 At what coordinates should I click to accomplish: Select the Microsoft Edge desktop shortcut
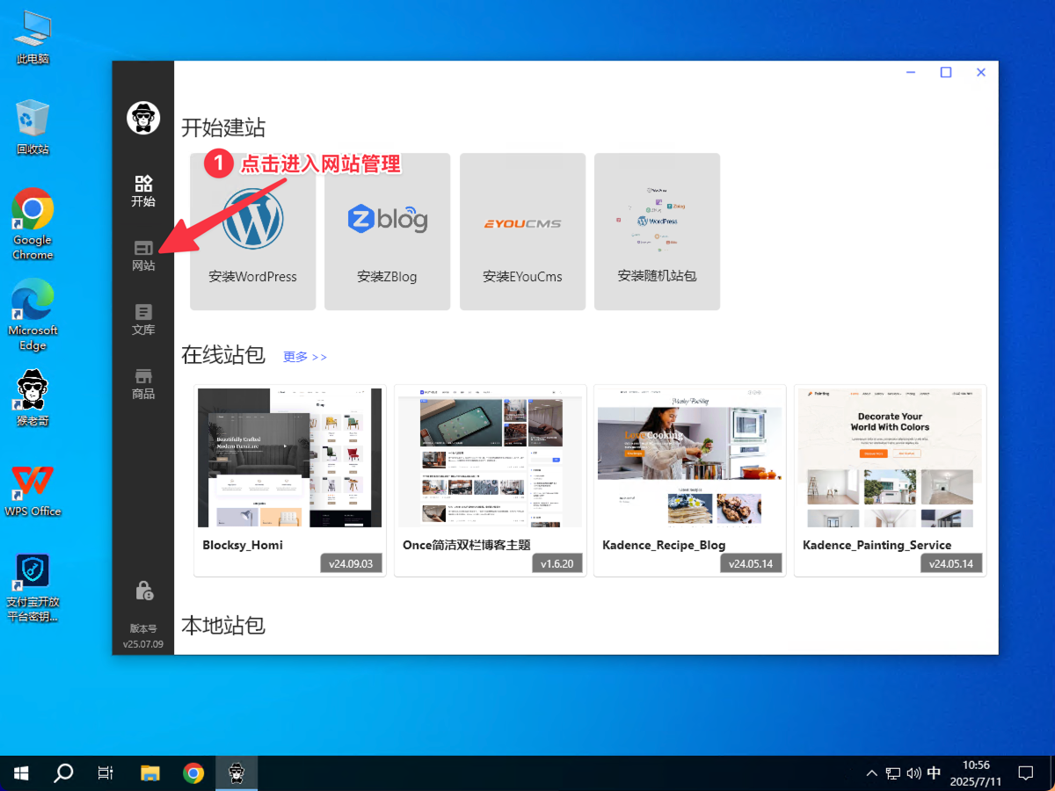point(33,315)
